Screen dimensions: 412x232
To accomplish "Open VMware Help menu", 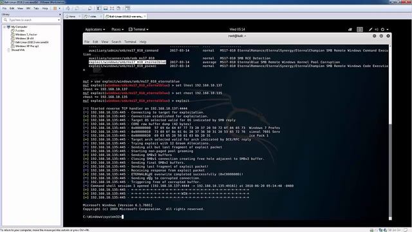I will [x=45, y=8].
